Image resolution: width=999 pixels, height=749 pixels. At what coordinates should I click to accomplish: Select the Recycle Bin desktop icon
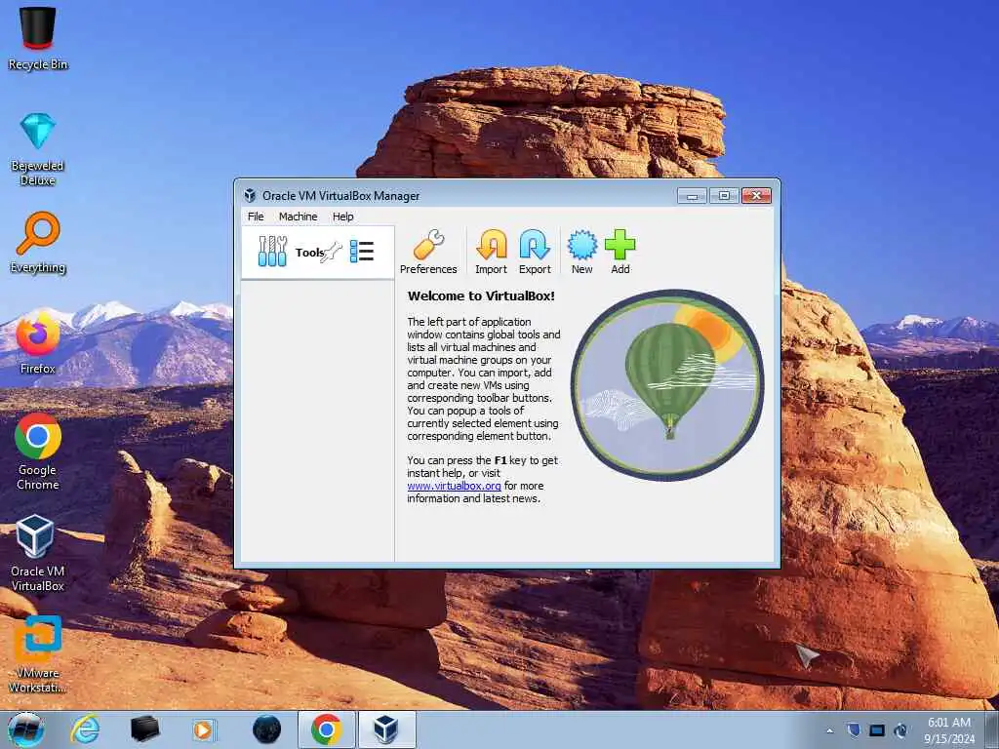click(38, 38)
